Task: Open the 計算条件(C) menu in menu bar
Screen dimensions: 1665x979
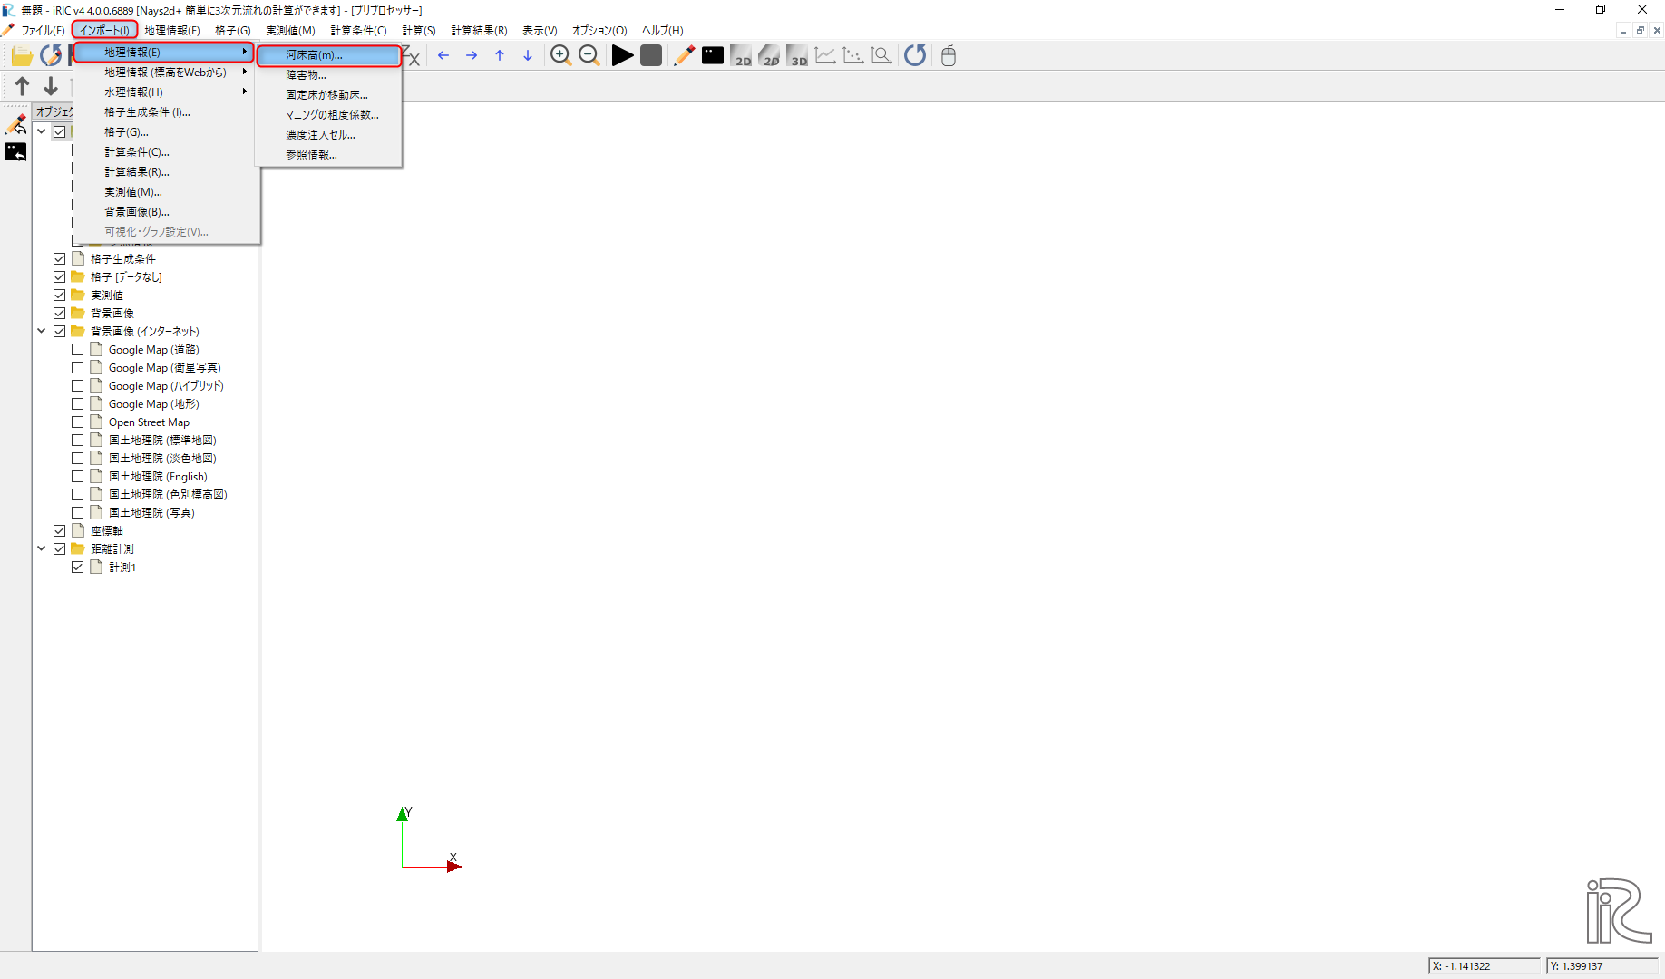Action: point(358,31)
